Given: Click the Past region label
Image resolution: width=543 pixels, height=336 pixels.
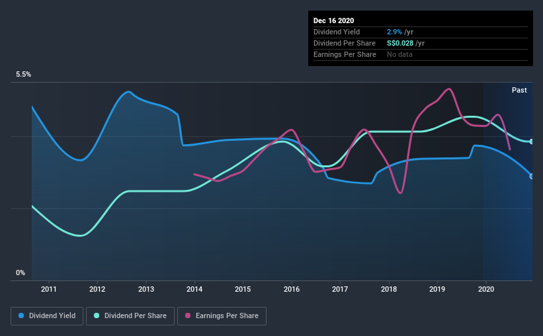Looking at the screenshot, I should pyautogui.click(x=519, y=90).
